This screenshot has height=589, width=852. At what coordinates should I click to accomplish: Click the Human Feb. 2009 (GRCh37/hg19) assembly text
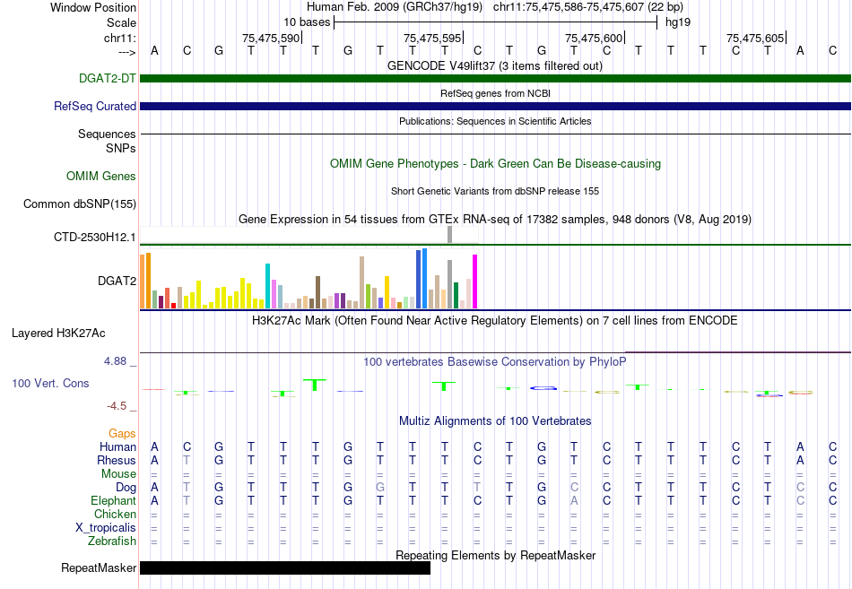(x=395, y=7)
